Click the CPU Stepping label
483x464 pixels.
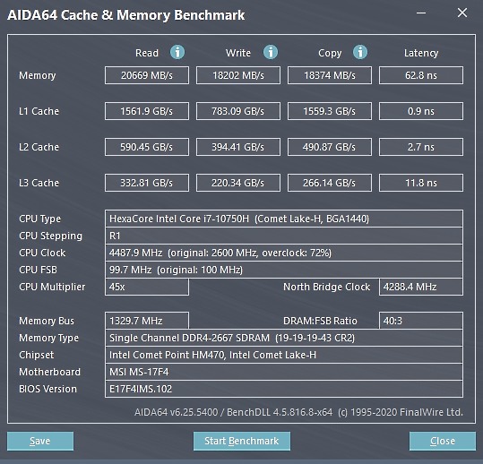(50, 236)
